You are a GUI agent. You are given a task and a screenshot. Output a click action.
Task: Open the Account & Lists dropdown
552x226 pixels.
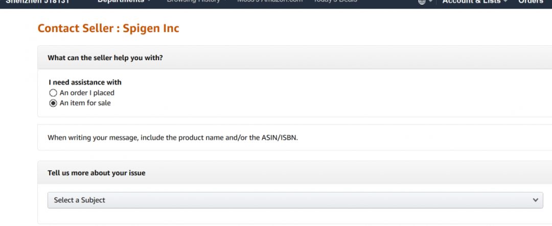click(x=472, y=2)
